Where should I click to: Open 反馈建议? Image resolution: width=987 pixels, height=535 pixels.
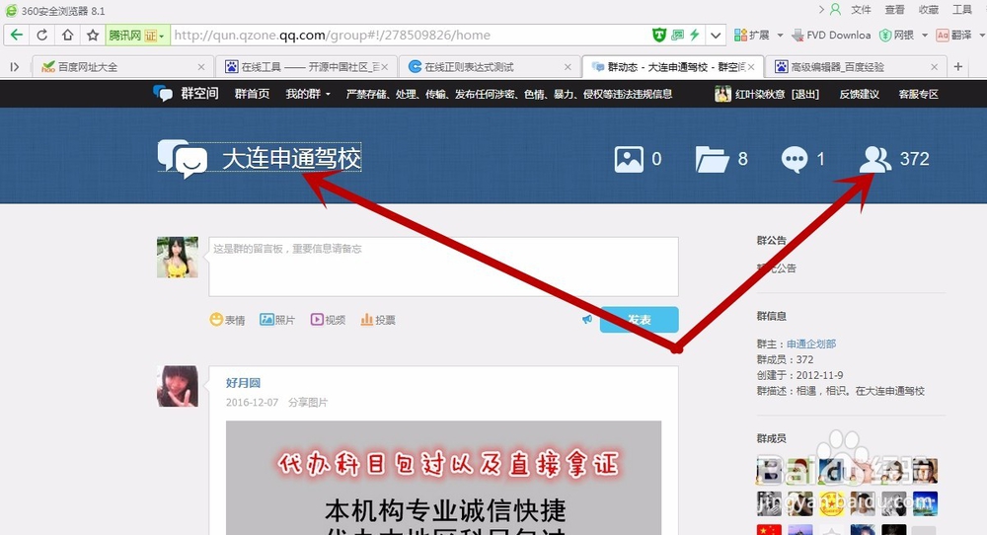(860, 95)
